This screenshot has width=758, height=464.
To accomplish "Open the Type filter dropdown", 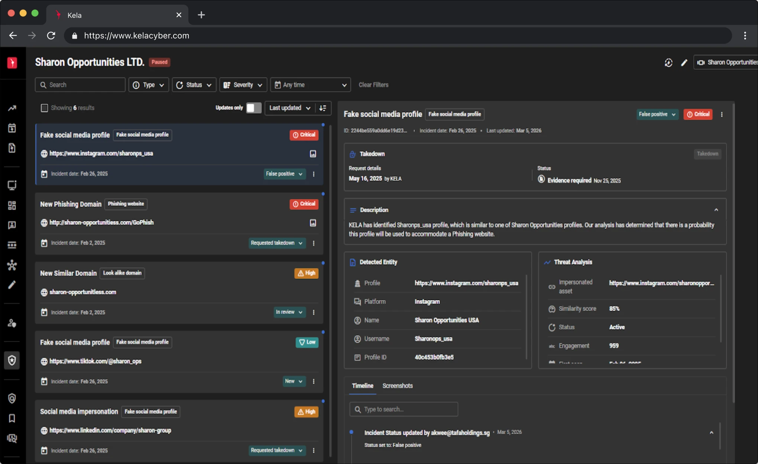I will 149,85.
